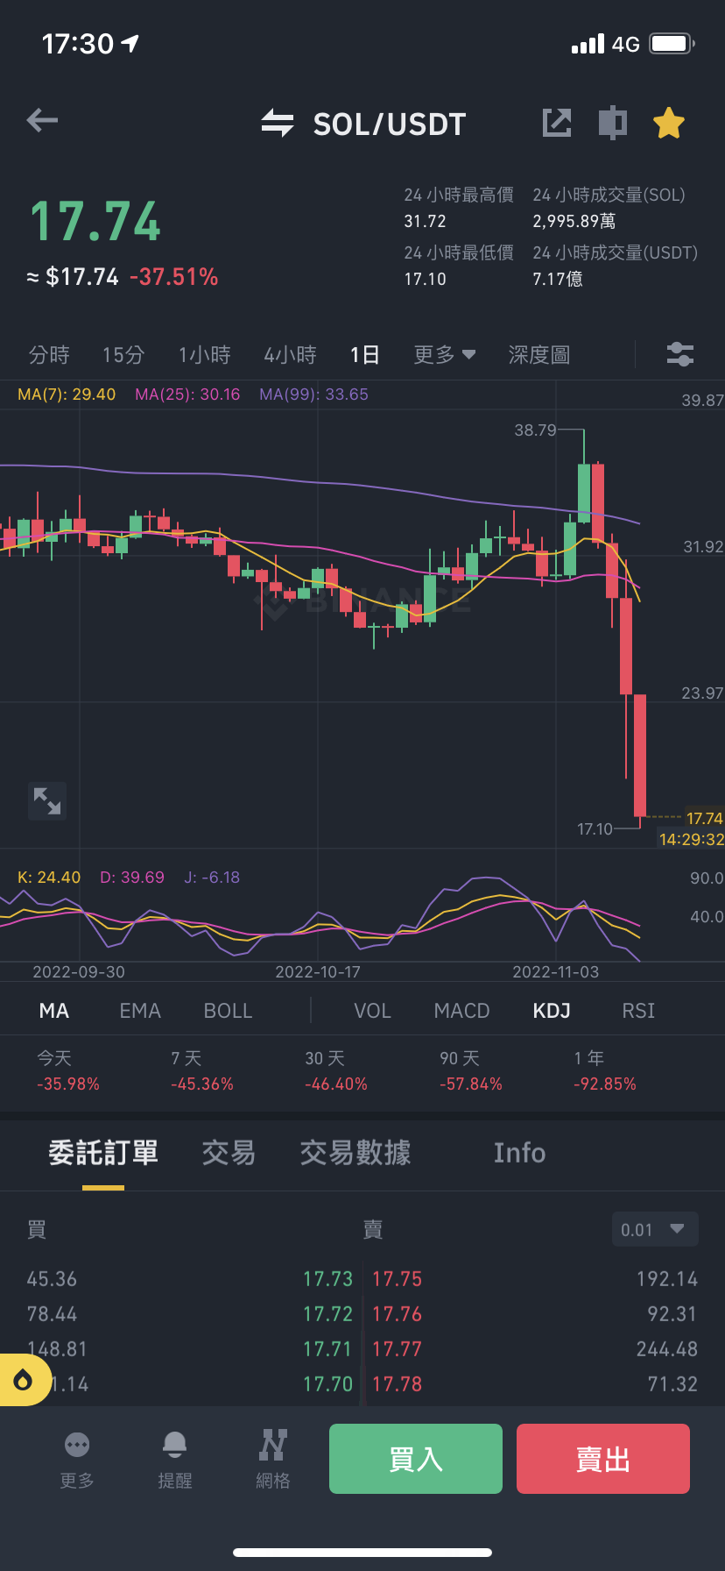Toggle the MACD indicator
Screen dimensions: 725x1571
click(x=461, y=1011)
